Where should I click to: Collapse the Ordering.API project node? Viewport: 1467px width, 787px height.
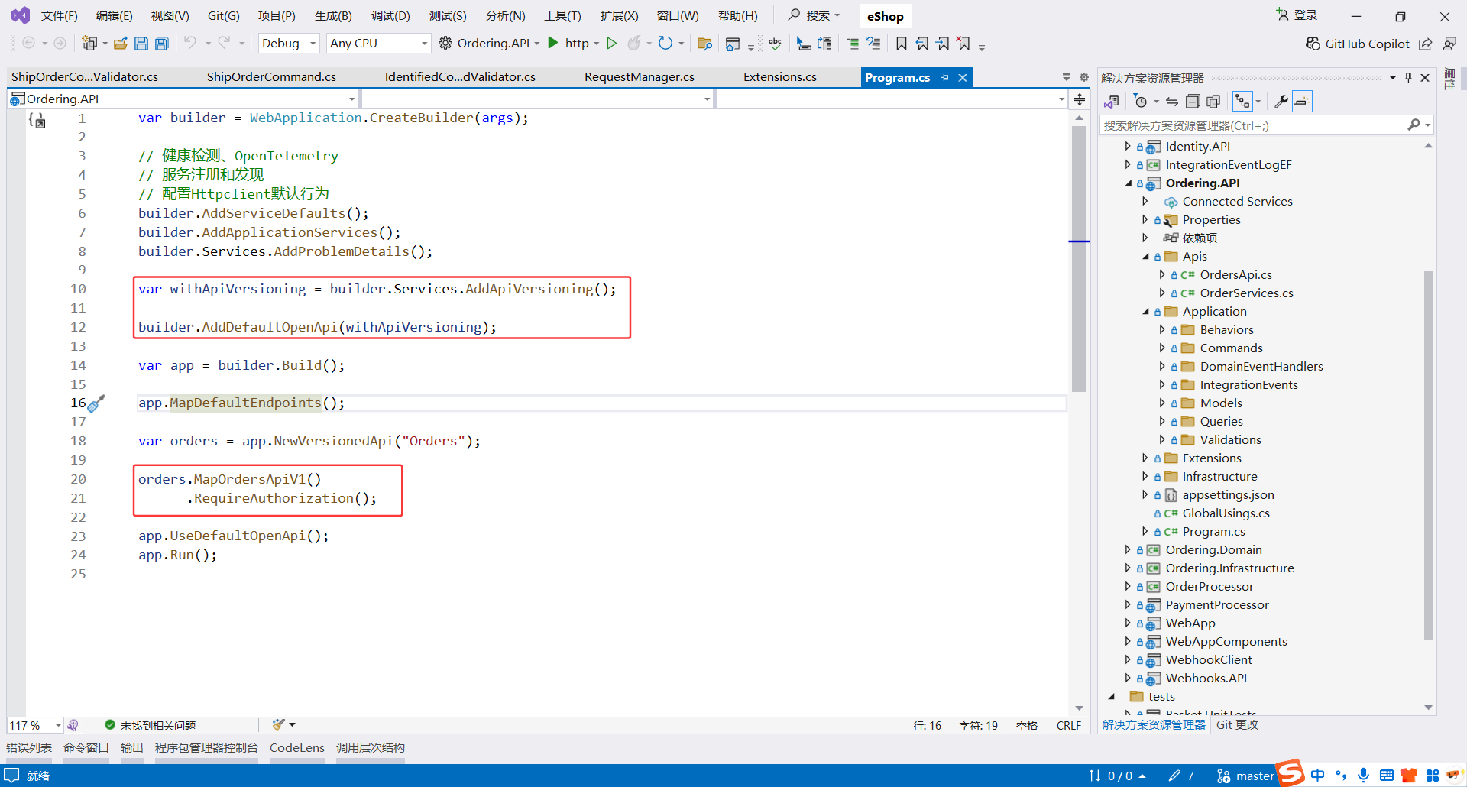1129,183
